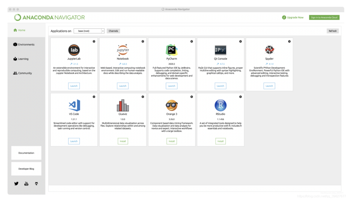
Task: Open the GitHub link icon
Action: coord(36,183)
